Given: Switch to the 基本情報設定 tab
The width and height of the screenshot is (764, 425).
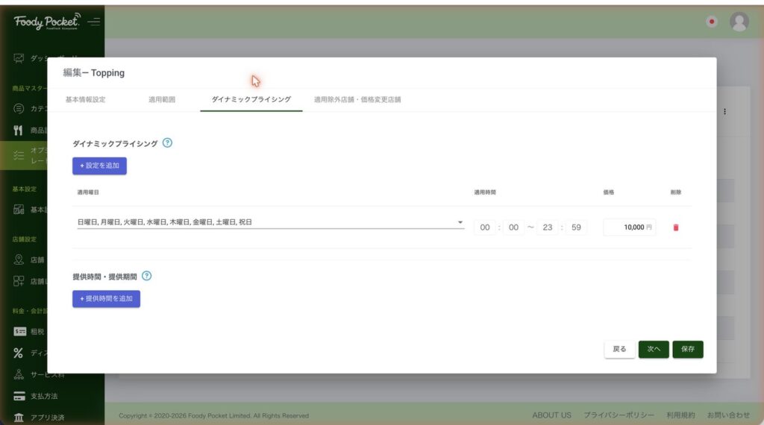Looking at the screenshot, I should coord(85,99).
